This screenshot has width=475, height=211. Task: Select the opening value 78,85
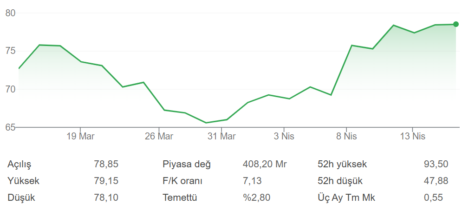(x=106, y=164)
